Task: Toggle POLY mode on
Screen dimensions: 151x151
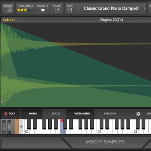Action: tap(10, 114)
